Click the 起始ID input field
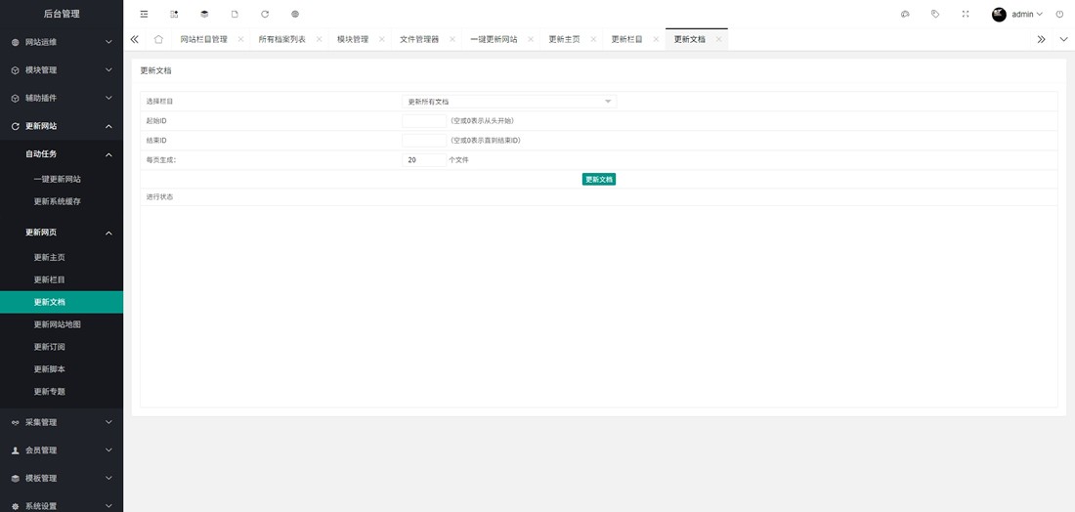Viewport: 1075px width, 512px height. 424,121
